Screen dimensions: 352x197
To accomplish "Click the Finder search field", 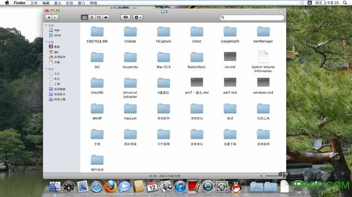I will pos(252,17).
